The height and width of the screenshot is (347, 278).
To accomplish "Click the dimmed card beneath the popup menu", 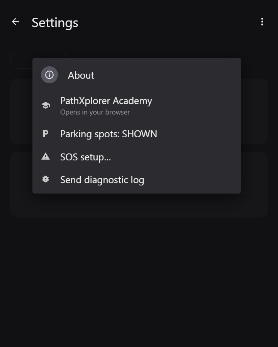I will click(x=139, y=206).
